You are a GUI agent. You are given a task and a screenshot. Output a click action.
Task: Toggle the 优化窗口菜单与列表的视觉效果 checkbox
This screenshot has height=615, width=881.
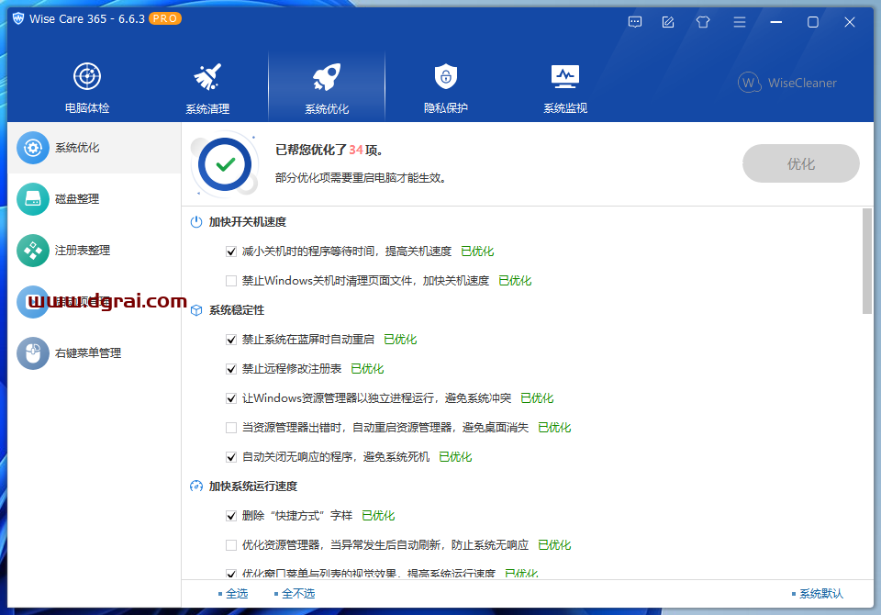(231, 574)
